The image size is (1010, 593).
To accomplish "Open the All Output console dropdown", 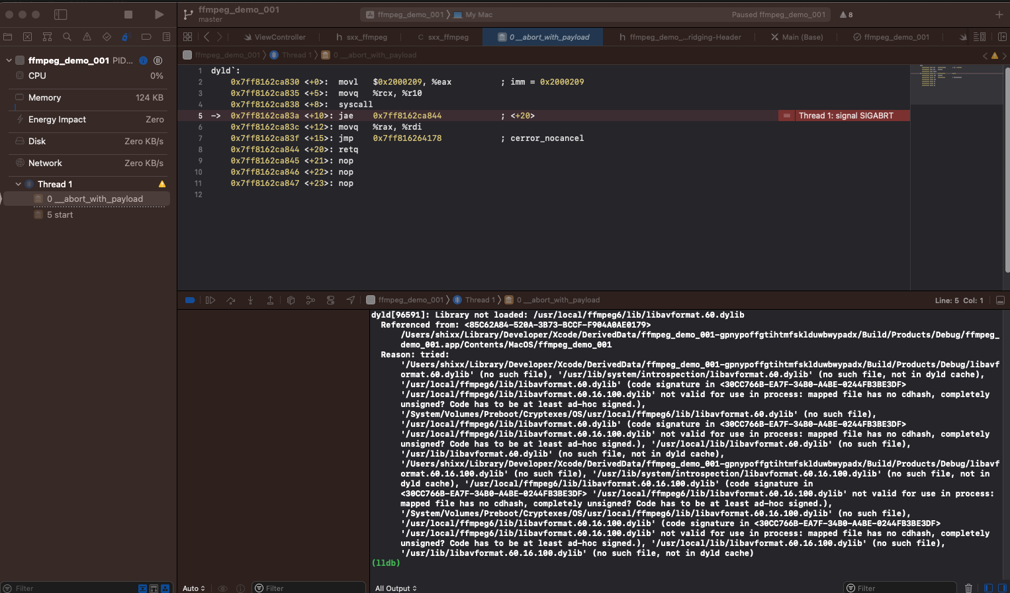I will 396,588.
